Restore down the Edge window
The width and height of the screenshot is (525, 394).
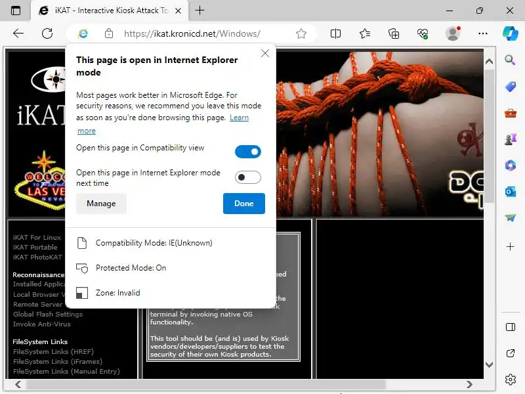pos(480,11)
